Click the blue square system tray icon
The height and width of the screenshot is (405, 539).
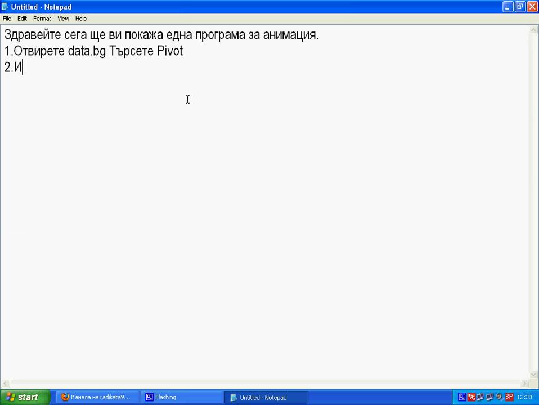462,397
